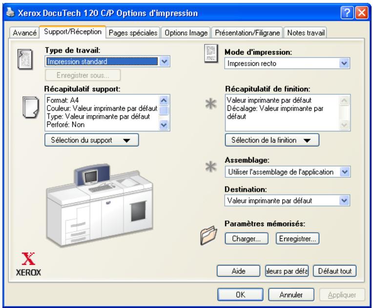Click the Aide button
The width and height of the screenshot is (373, 308).
point(238,271)
